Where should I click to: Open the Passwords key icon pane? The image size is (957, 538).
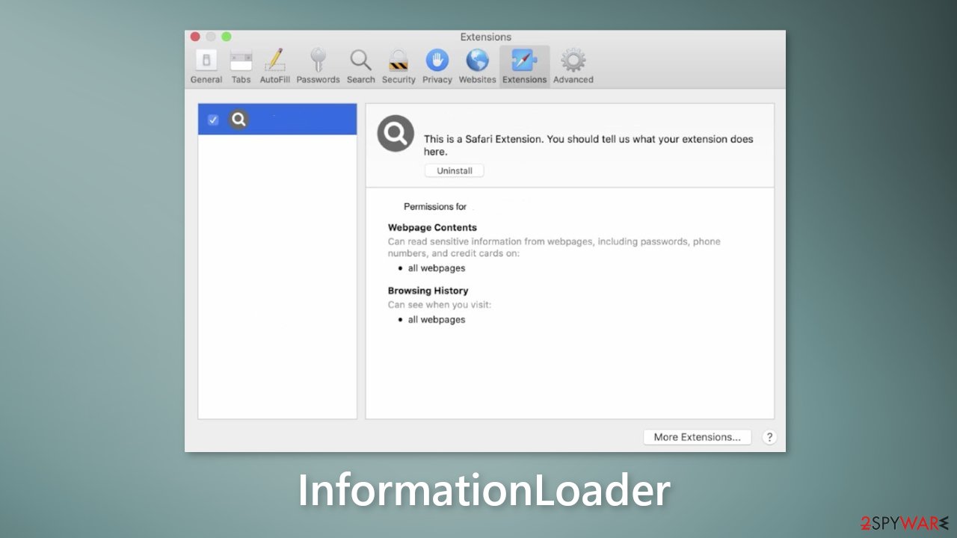tap(318, 67)
